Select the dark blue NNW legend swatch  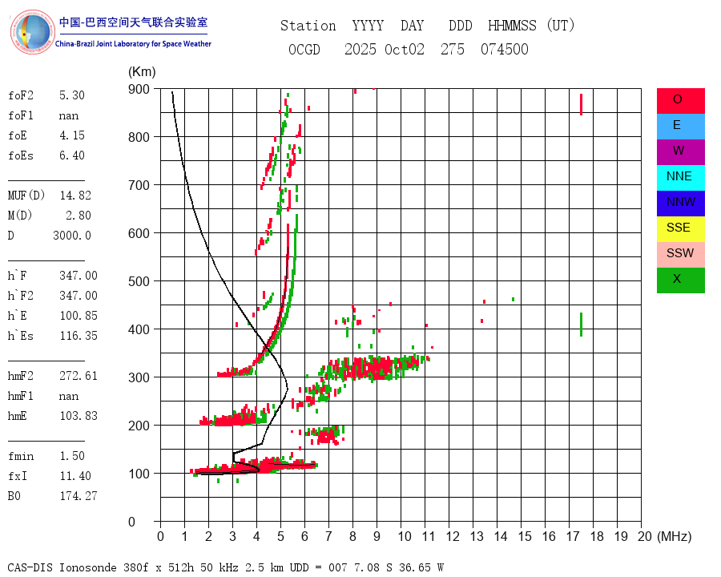tap(680, 204)
